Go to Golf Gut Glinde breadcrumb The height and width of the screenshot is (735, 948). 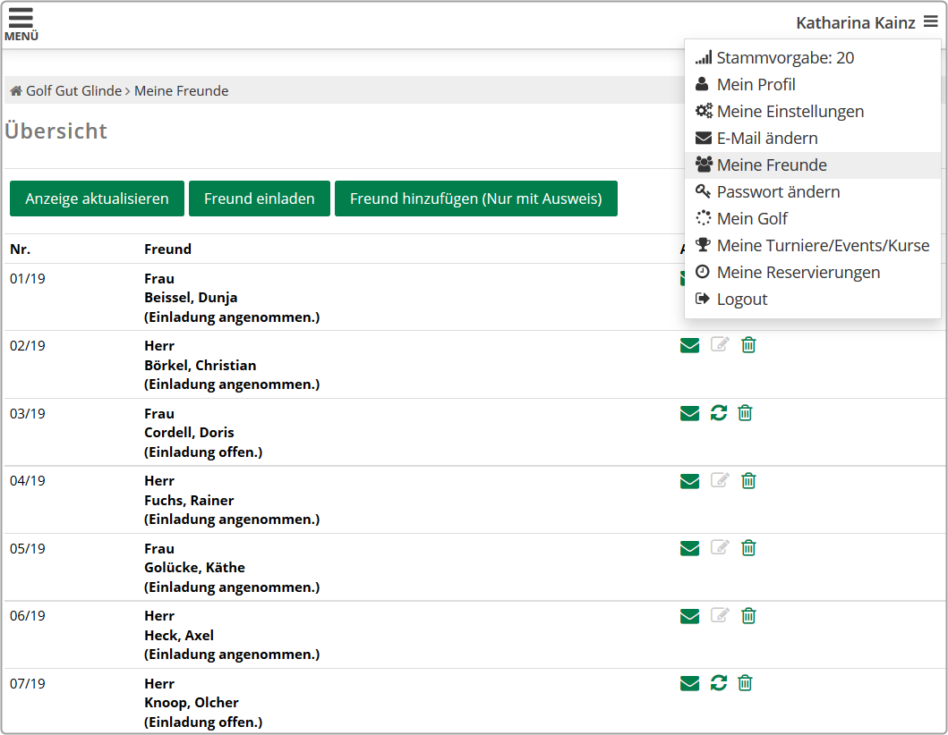click(73, 91)
